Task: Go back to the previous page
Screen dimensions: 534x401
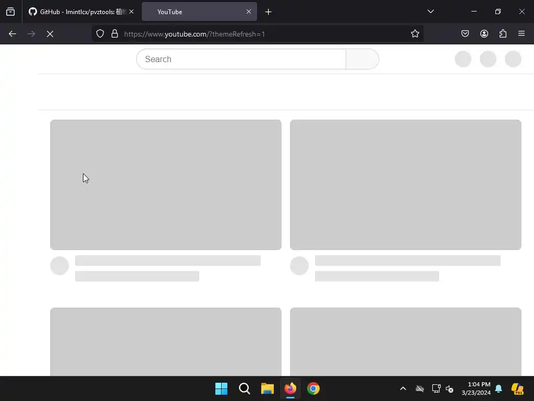Action: coord(13,34)
